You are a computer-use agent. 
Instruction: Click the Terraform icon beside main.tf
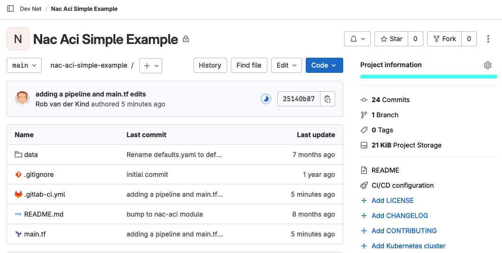tap(18, 234)
